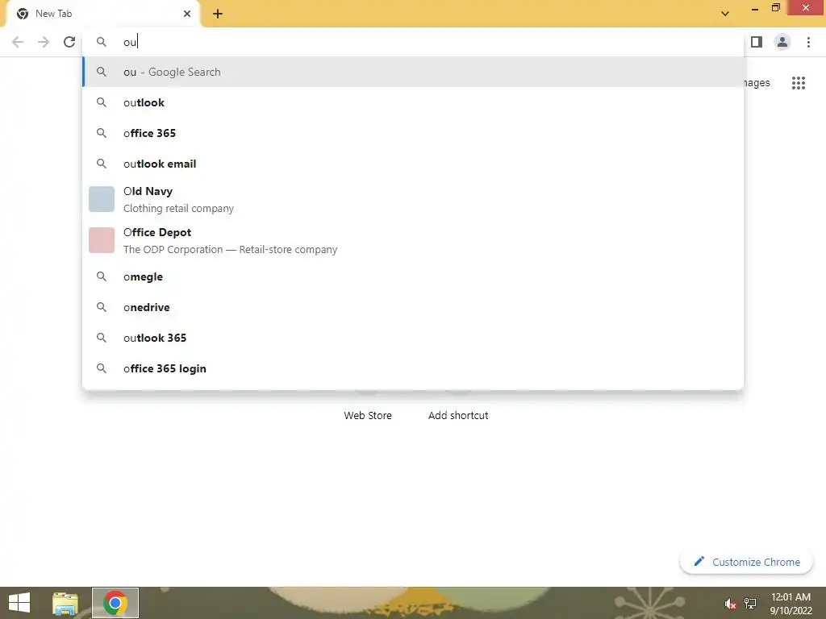The height and width of the screenshot is (619, 826).
Task: Close the New Tab tab
Action: click(187, 14)
